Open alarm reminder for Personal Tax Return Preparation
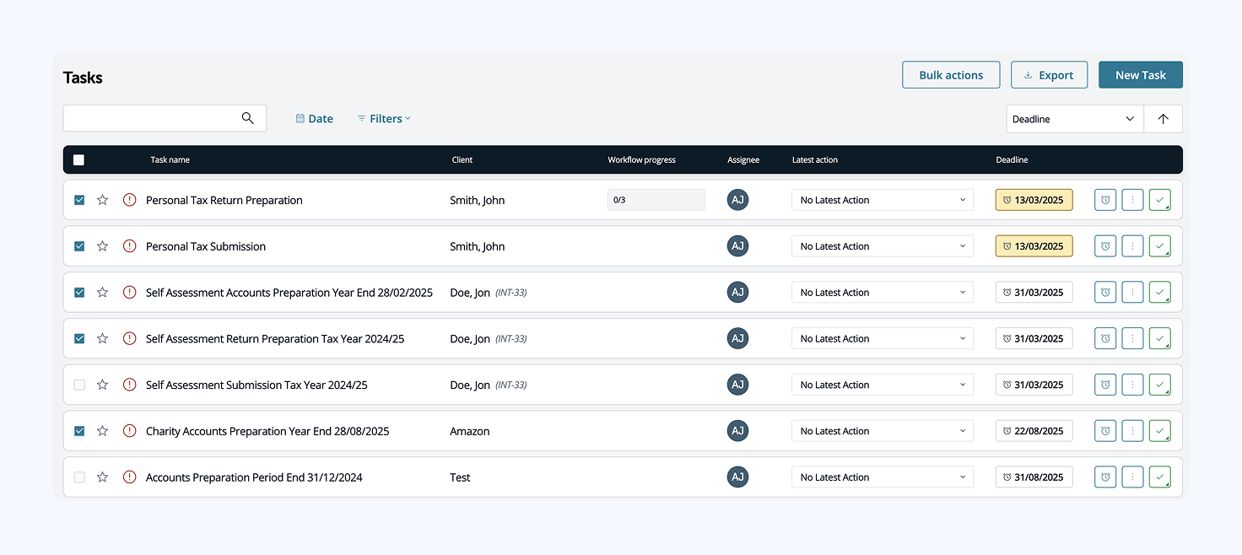The height and width of the screenshot is (555, 1242). (1105, 200)
